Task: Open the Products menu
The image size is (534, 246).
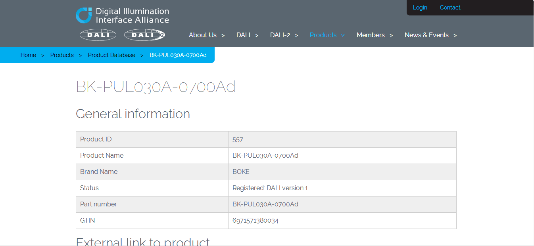Action: click(323, 35)
